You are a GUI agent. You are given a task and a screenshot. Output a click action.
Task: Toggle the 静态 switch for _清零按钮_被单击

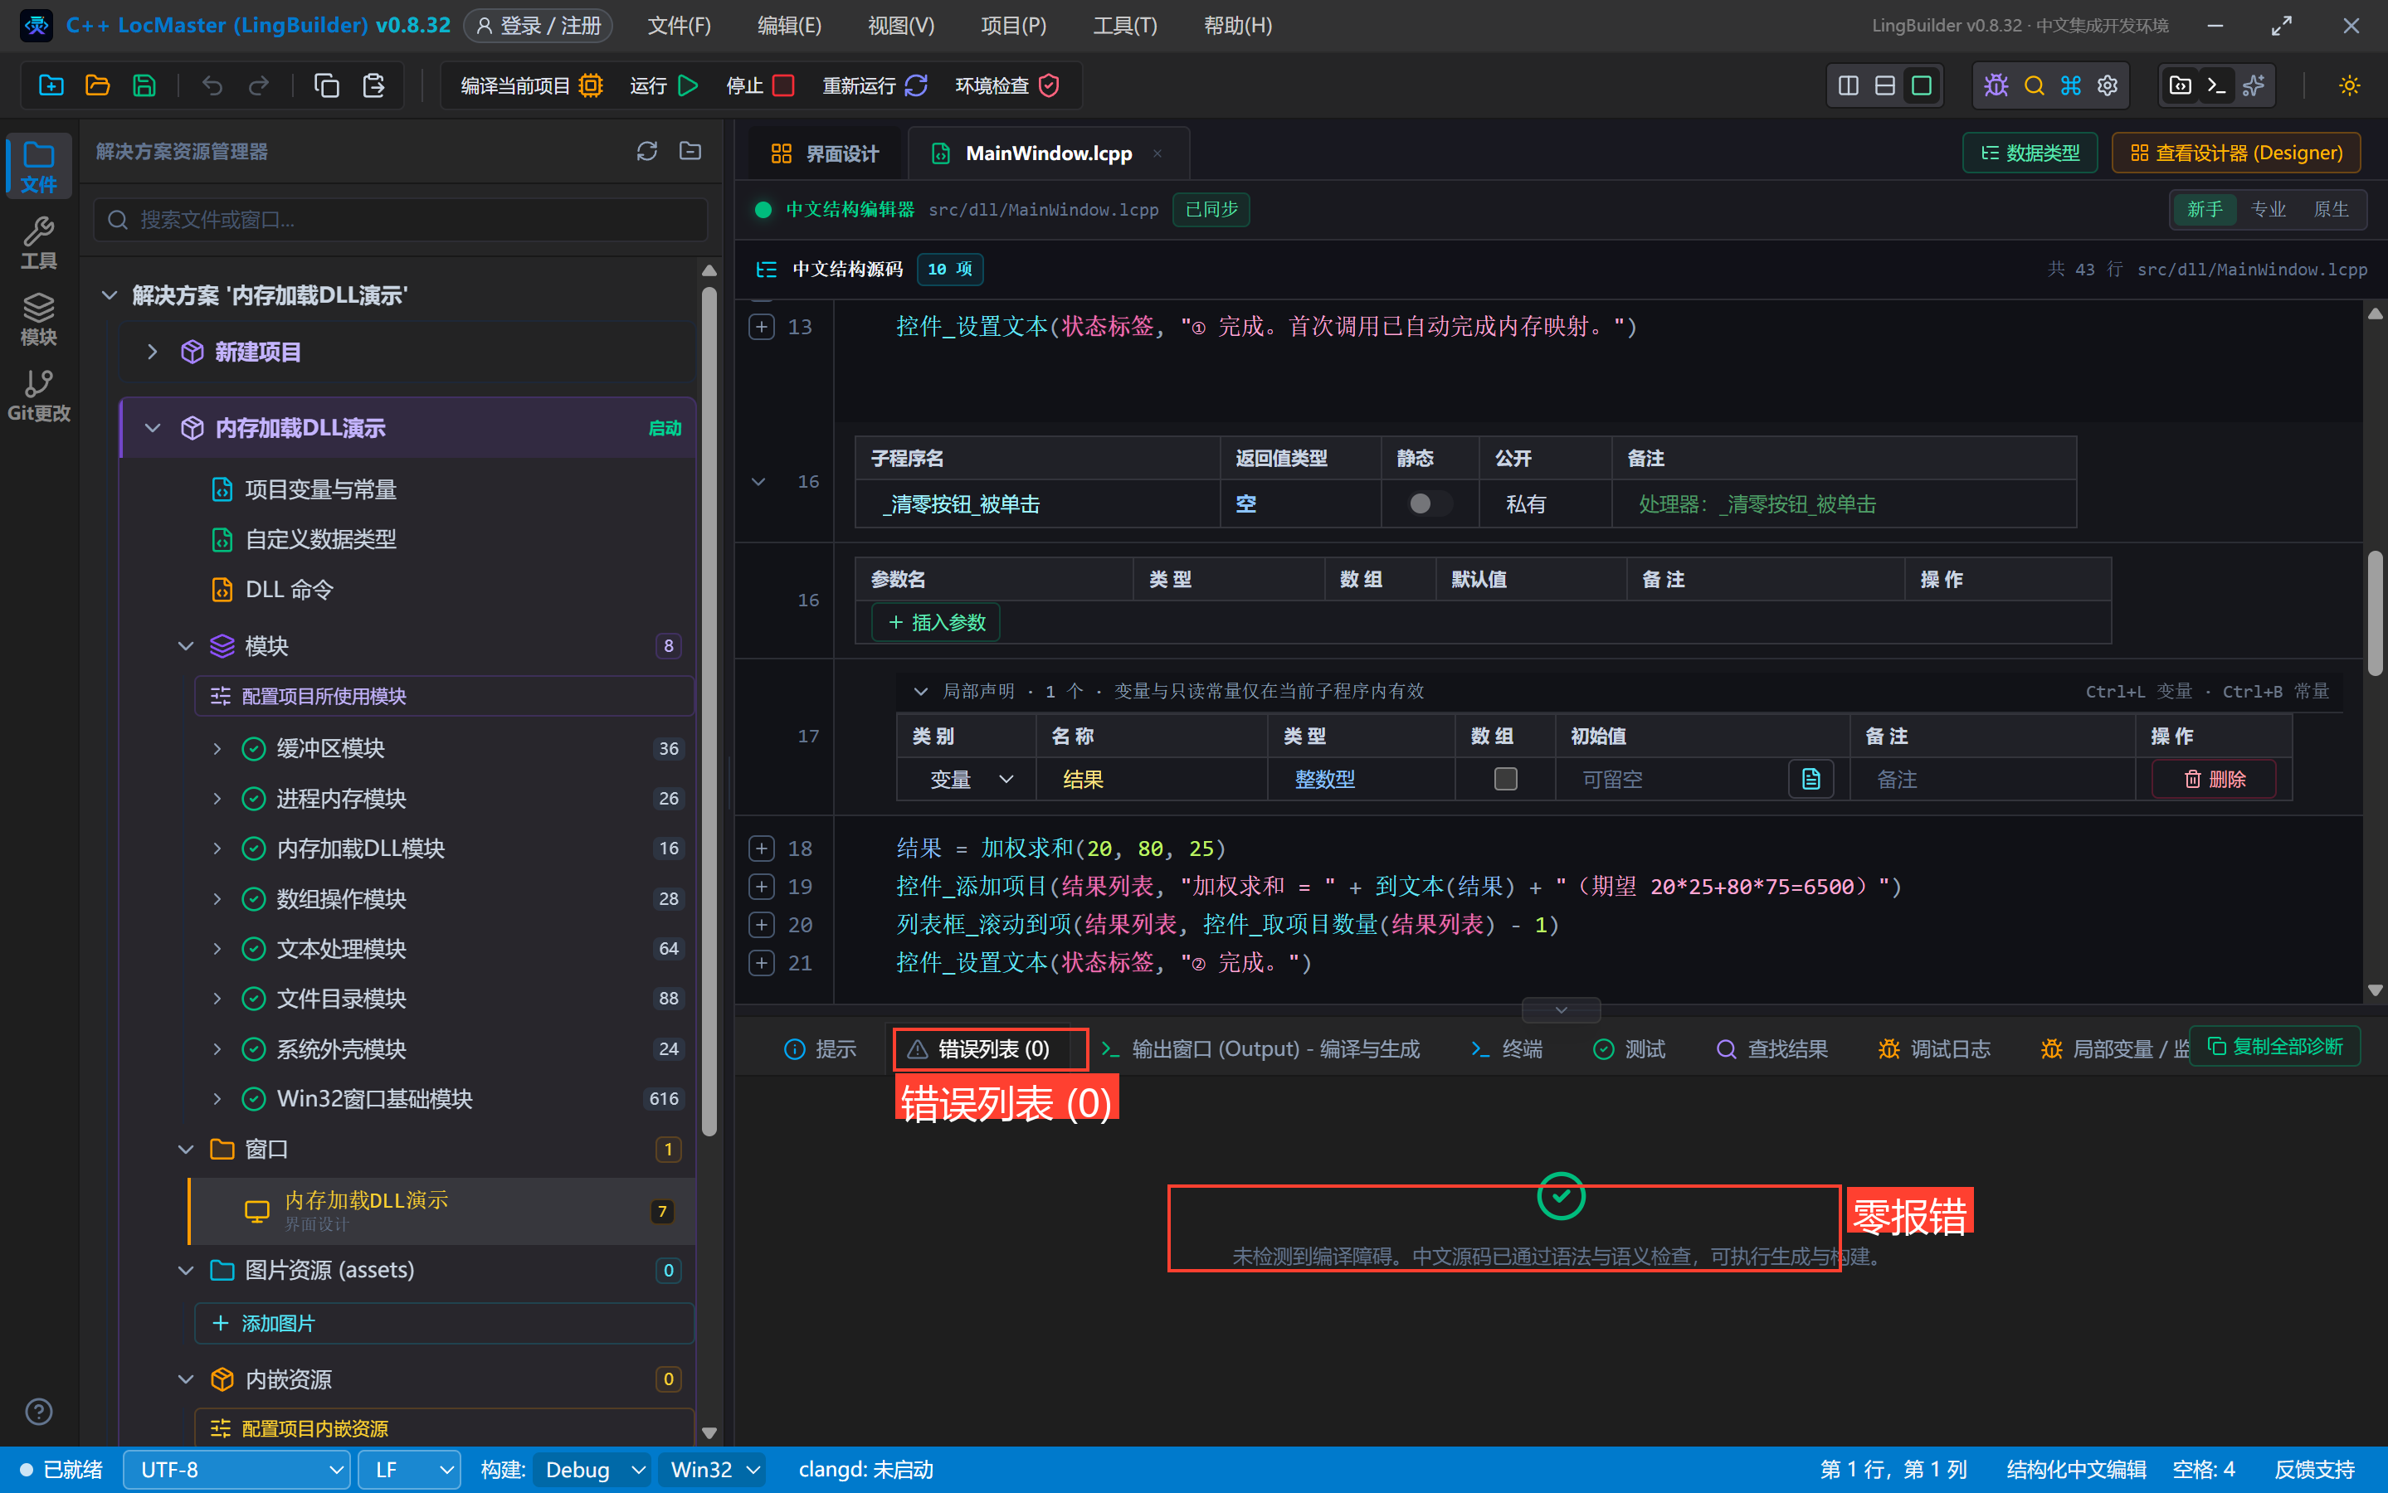(1428, 503)
